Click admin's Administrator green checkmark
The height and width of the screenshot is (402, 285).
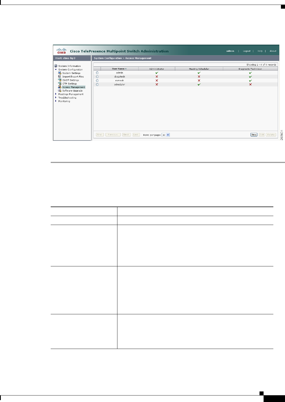157,73
